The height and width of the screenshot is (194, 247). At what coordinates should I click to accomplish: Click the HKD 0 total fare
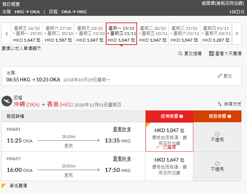[237, 12]
